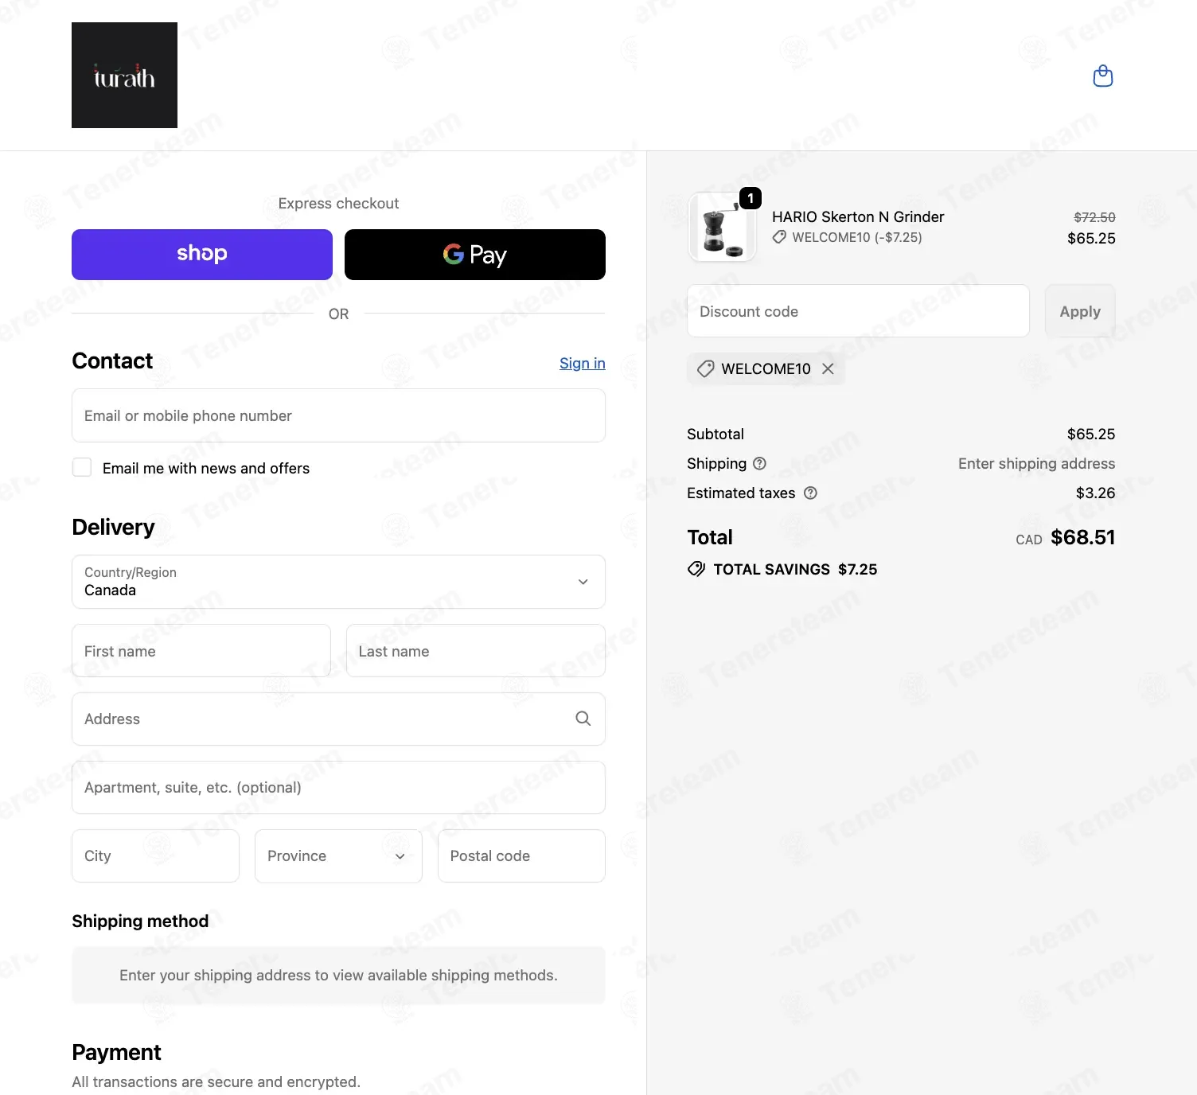Click the Shipping help question icon
This screenshot has height=1095, width=1197.
(759, 463)
